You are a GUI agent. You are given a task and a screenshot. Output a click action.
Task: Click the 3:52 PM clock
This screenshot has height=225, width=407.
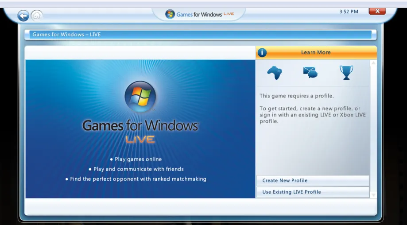coord(349,12)
